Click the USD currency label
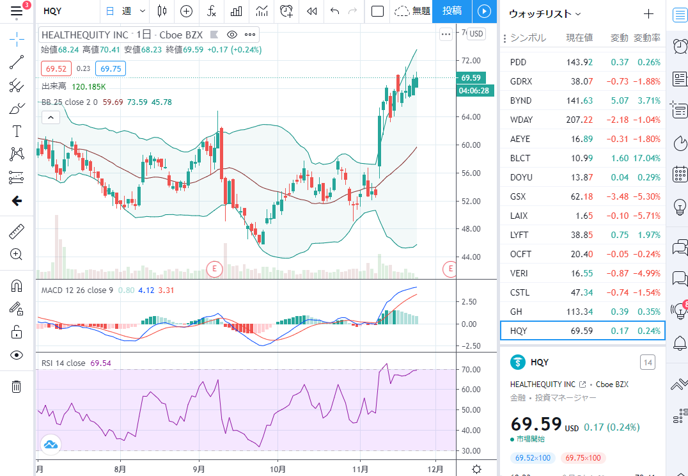Screen dimensions: 688x476 [x=476, y=34]
